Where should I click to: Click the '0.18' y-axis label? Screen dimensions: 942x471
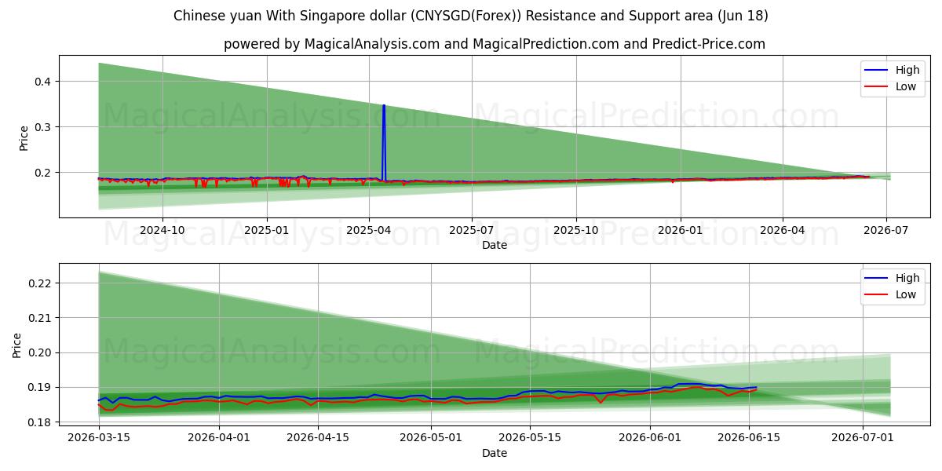pos(40,422)
